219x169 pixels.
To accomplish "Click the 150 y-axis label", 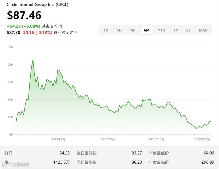I will tap(10, 99).
